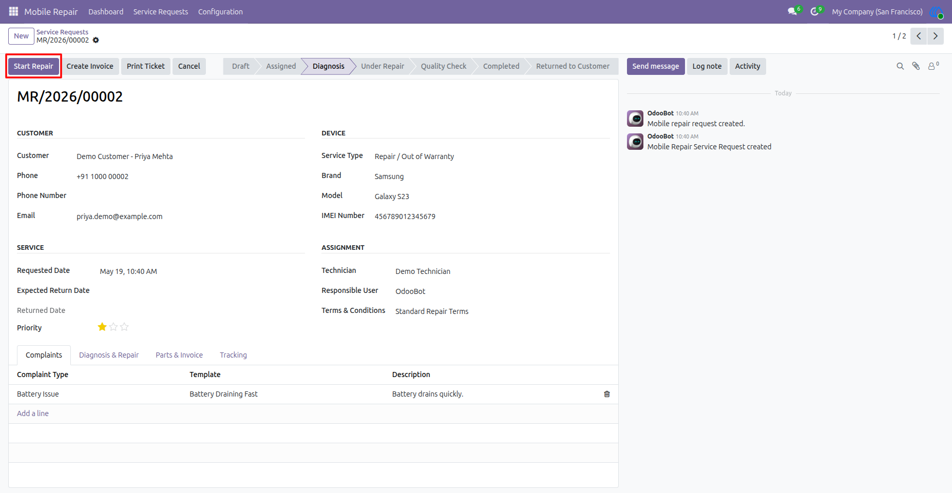The image size is (952, 493).
Task: Open the Configuration menu
Action: click(220, 12)
